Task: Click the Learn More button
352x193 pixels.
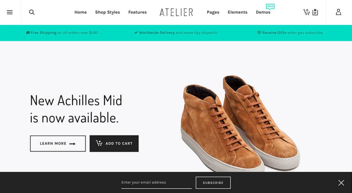Action: click(x=58, y=144)
